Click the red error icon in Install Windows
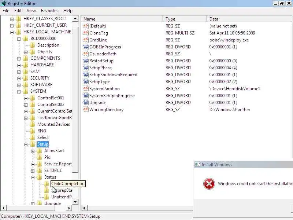Screen dimensions: 293x220 209,184
